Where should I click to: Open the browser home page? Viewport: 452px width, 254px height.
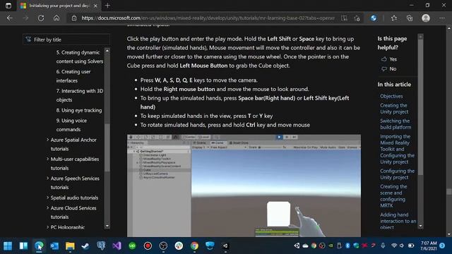56,18
